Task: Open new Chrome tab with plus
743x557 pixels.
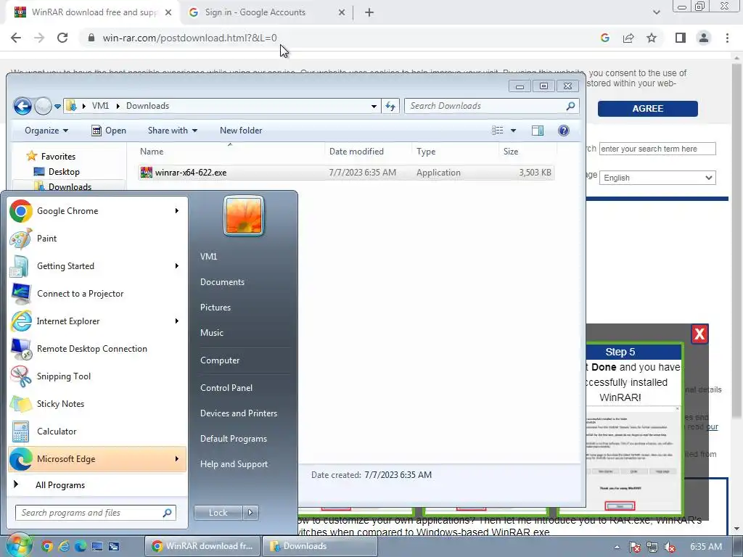Action: [x=369, y=12]
